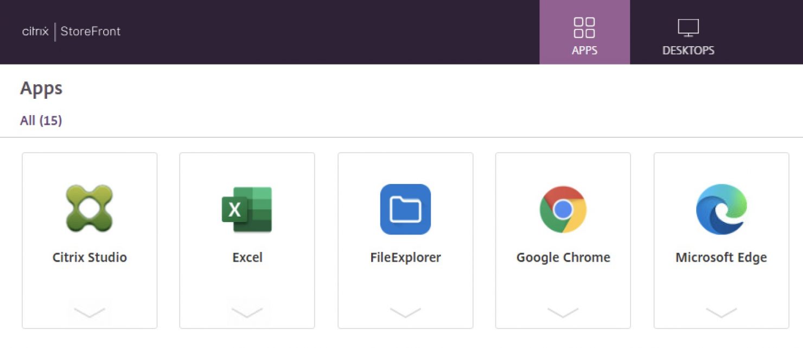Click the FileExplorer folder icon
This screenshot has width=803, height=348.
[x=405, y=210]
